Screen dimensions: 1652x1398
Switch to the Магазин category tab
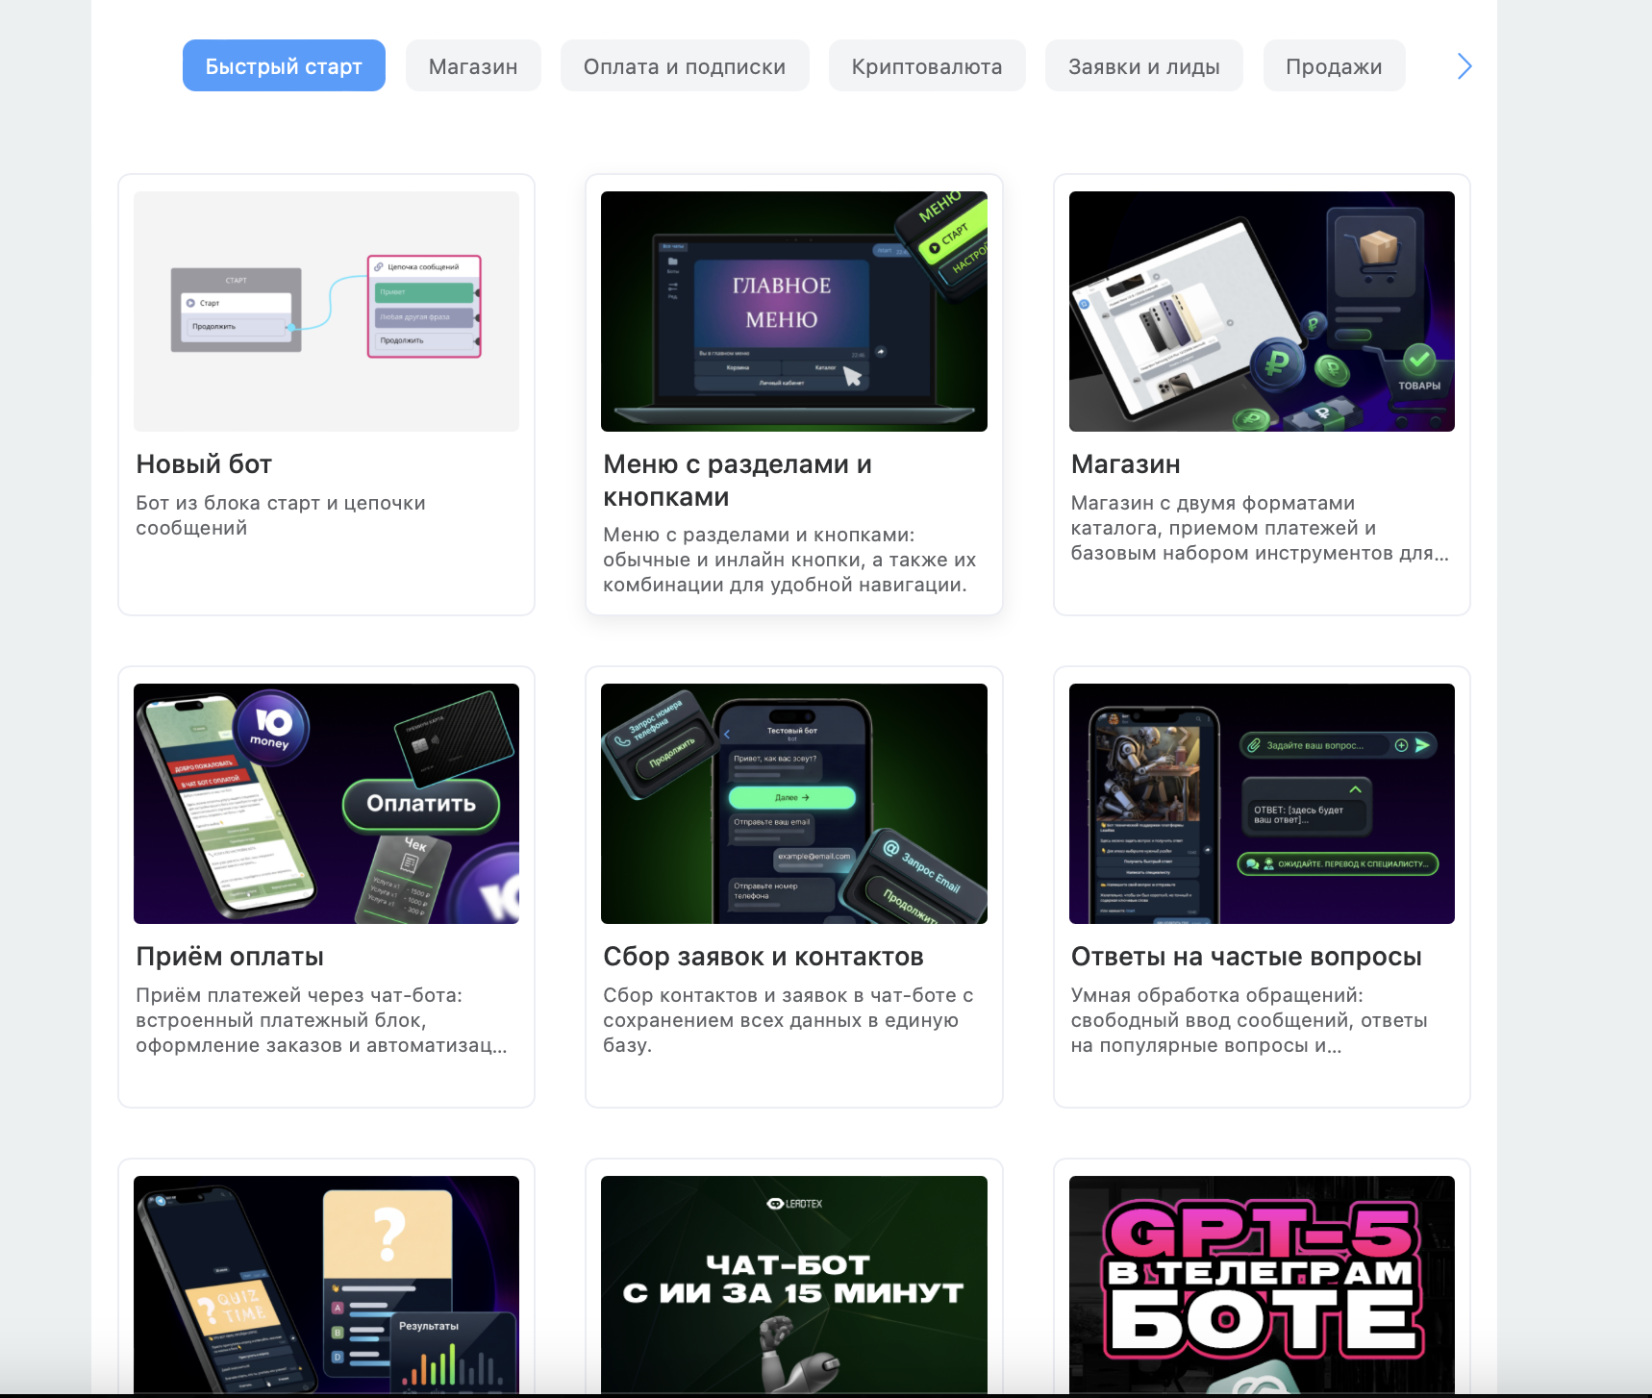point(473,65)
